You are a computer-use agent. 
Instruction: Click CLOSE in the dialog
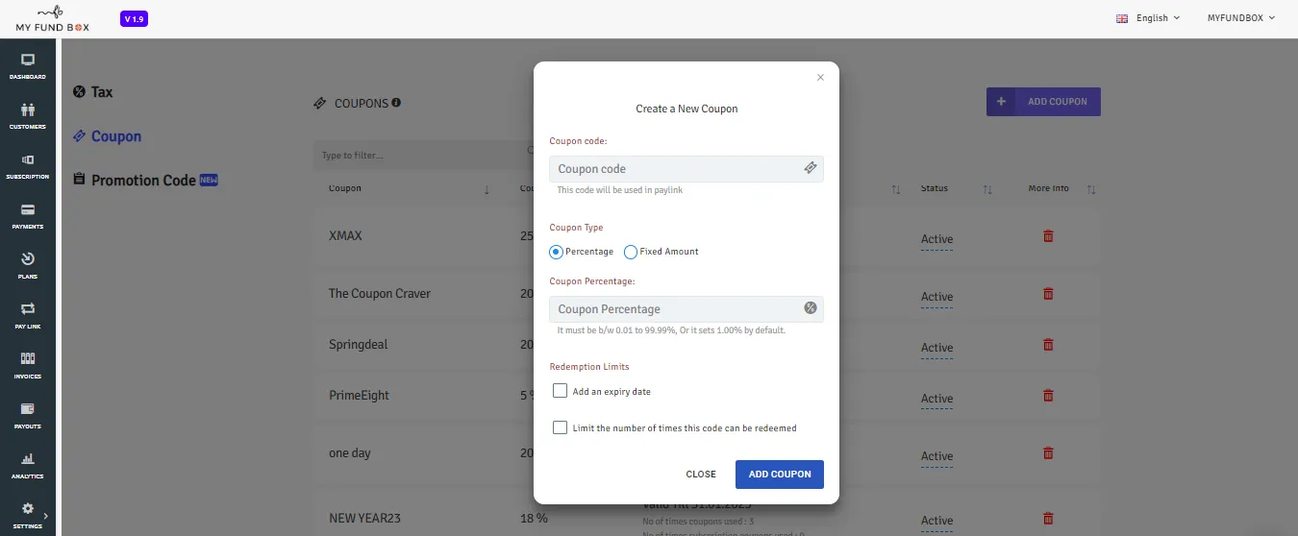tap(701, 475)
